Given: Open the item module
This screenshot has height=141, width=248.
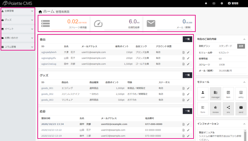Looking at the screenshot, I should pos(228,94).
